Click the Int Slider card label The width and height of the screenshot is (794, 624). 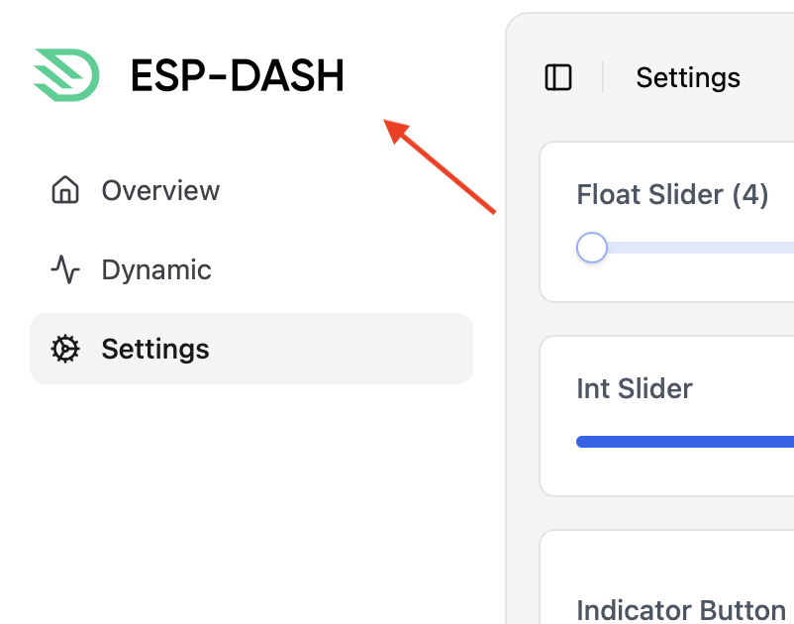634,388
